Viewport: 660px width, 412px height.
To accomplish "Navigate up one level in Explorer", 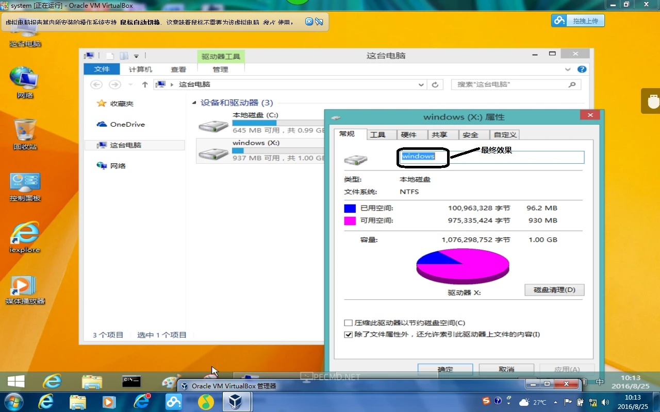I will coord(145,84).
